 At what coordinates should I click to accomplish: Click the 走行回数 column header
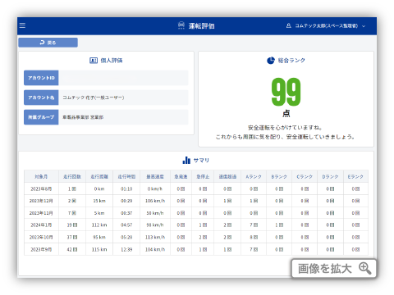(72, 177)
